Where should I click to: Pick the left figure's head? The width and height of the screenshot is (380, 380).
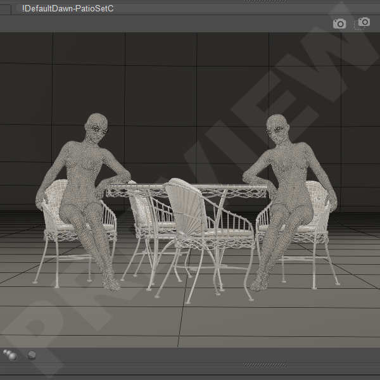coord(96,127)
